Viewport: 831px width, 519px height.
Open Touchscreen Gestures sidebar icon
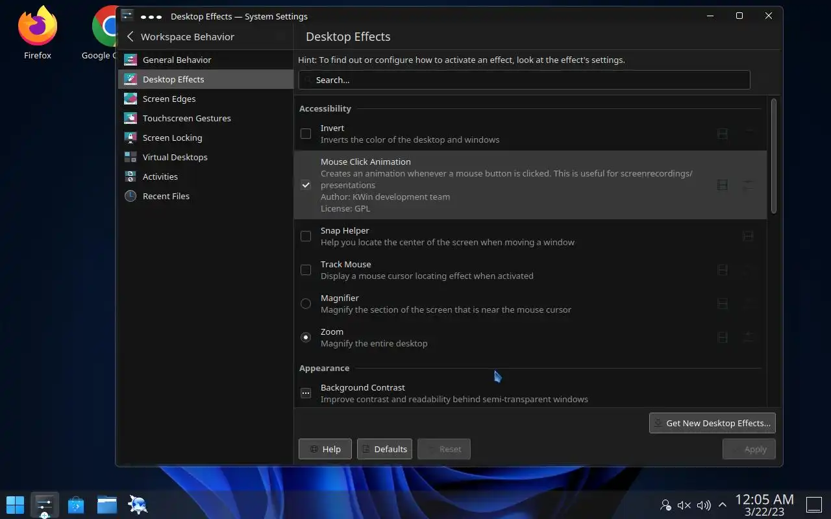pyautogui.click(x=130, y=118)
